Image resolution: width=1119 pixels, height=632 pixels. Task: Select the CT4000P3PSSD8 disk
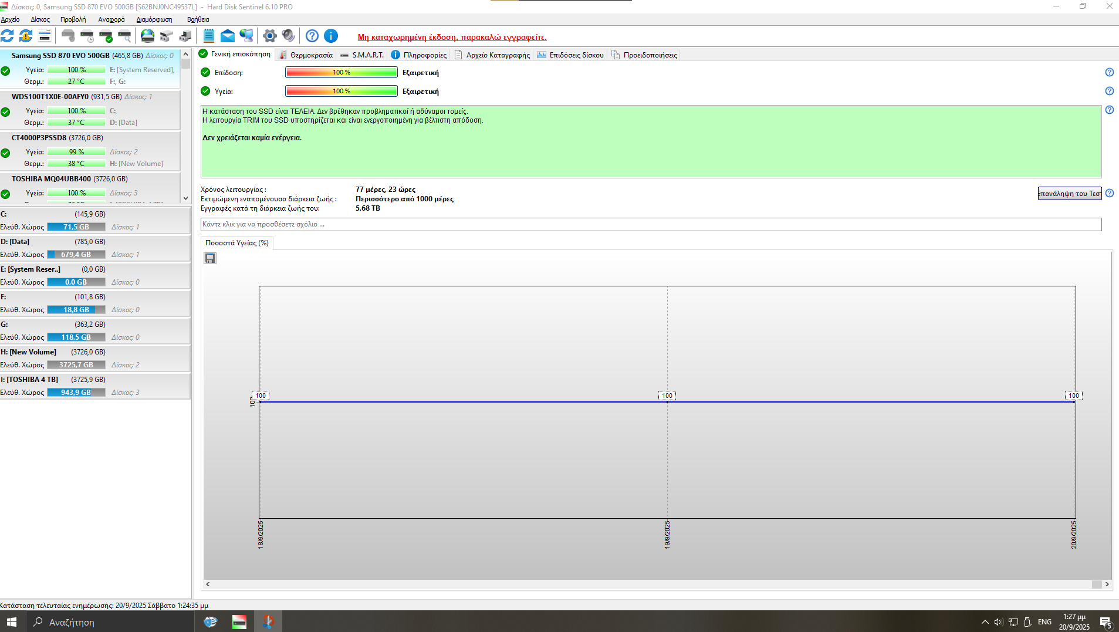(90, 151)
